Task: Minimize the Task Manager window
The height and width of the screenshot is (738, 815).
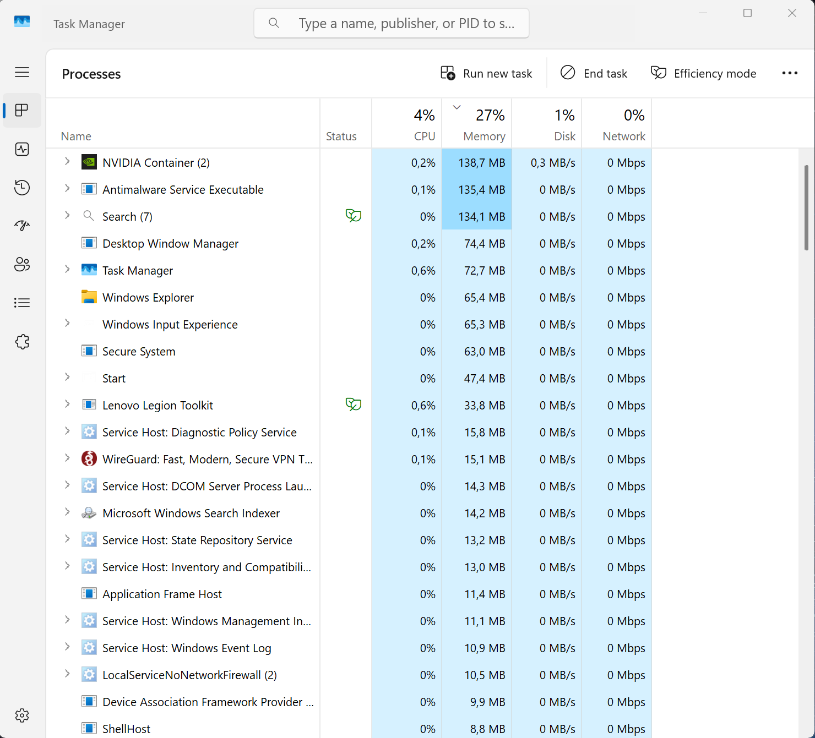Action: [x=703, y=13]
